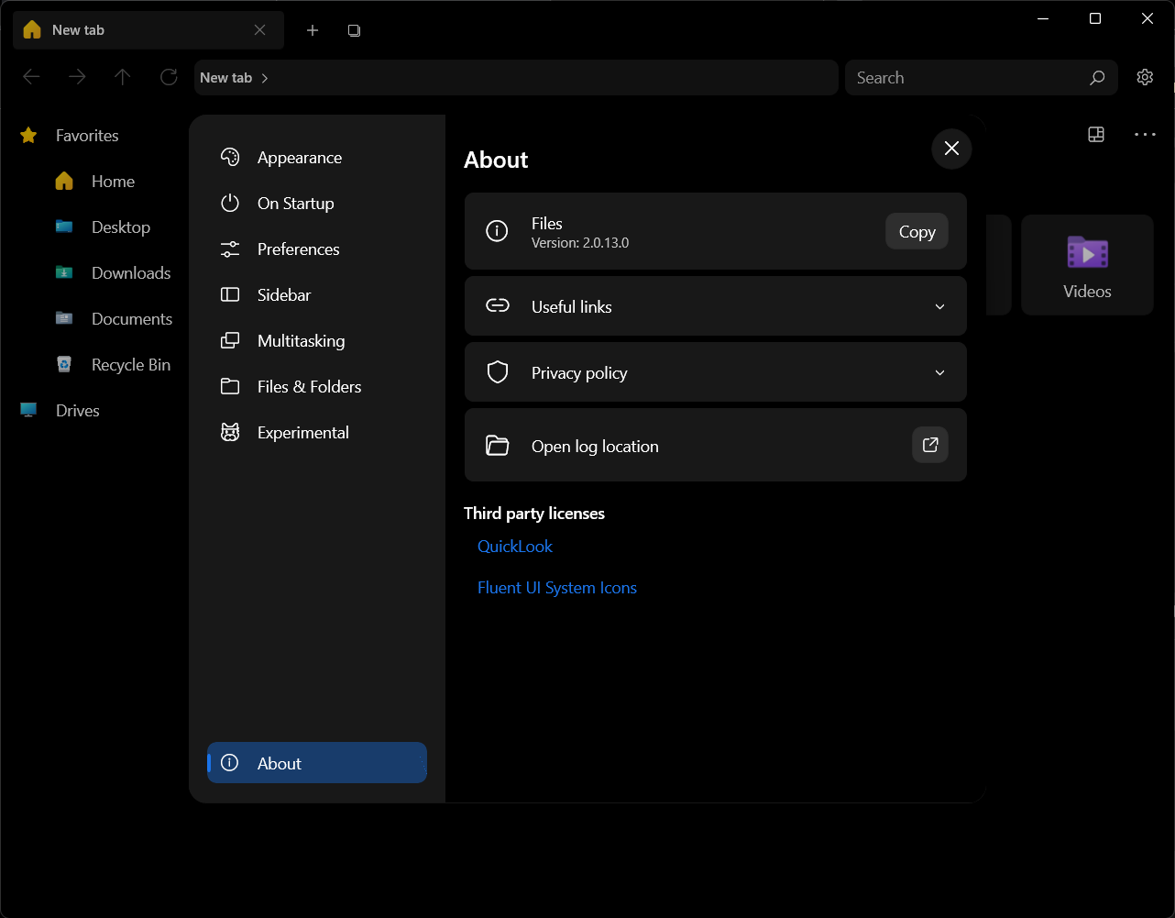Click the breadcrumb chevron after New tab
This screenshot has height=918, width=1175.
tap(263, 78)
